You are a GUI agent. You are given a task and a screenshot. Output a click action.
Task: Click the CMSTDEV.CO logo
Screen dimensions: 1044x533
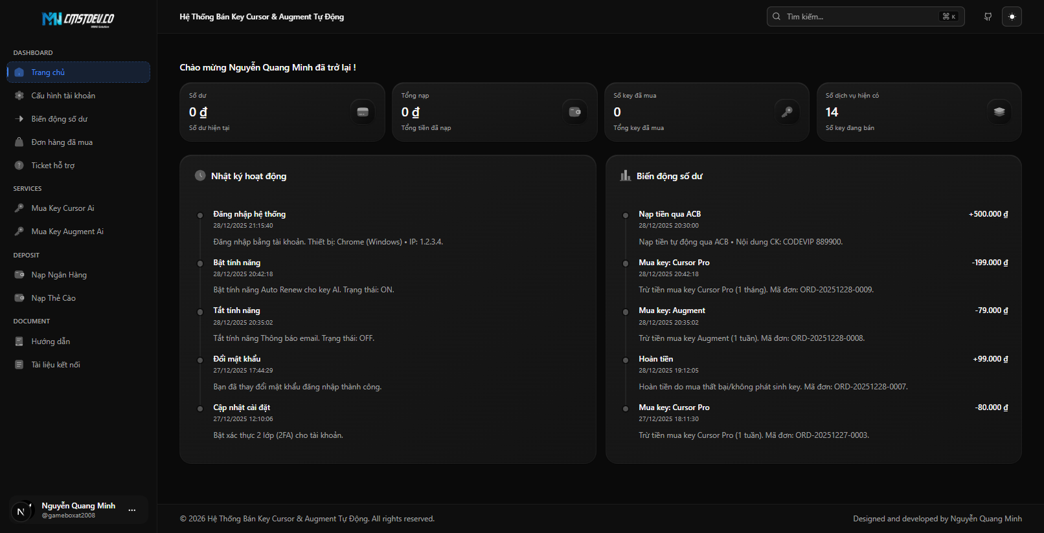point(78,19)
